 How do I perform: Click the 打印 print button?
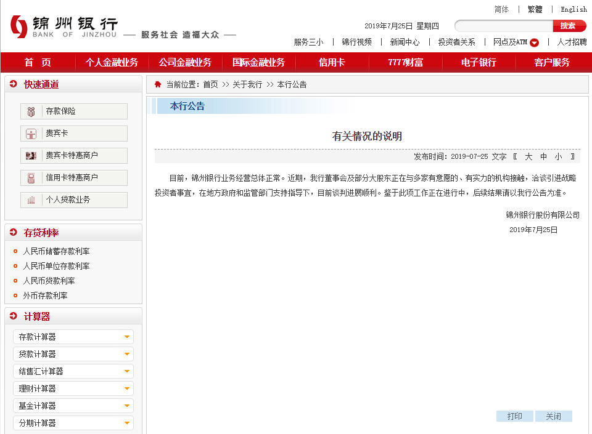point(514,416)
